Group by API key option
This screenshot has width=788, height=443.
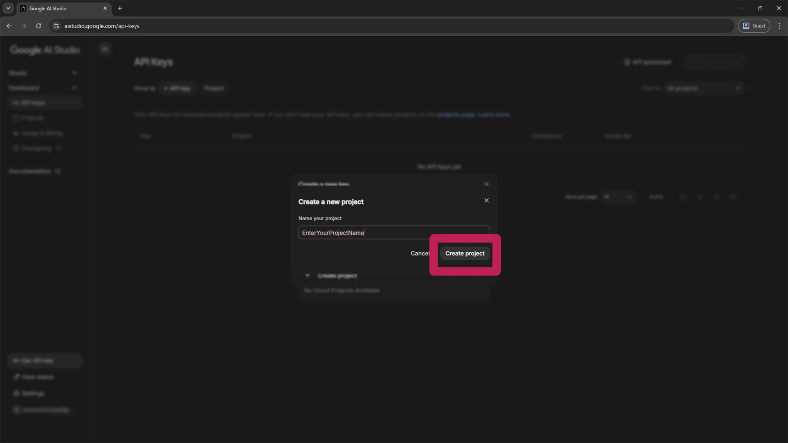(x=177, y=89)
